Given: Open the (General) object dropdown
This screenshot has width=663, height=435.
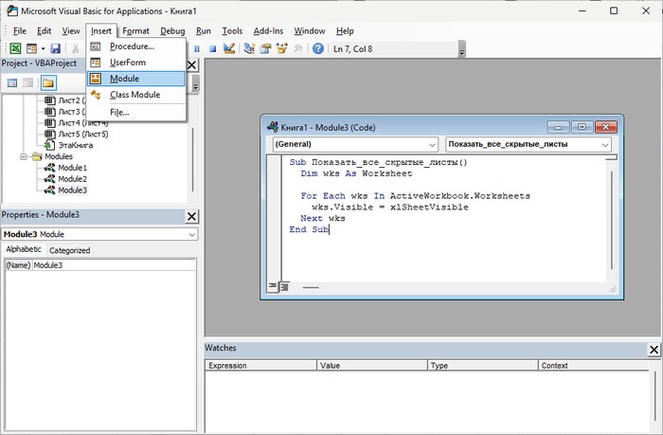Looking at the screenshot, I should point(432,145).
